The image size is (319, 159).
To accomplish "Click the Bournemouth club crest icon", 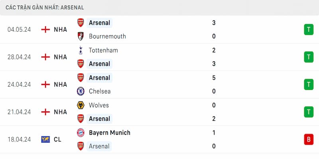I will (x=81, y=36).
